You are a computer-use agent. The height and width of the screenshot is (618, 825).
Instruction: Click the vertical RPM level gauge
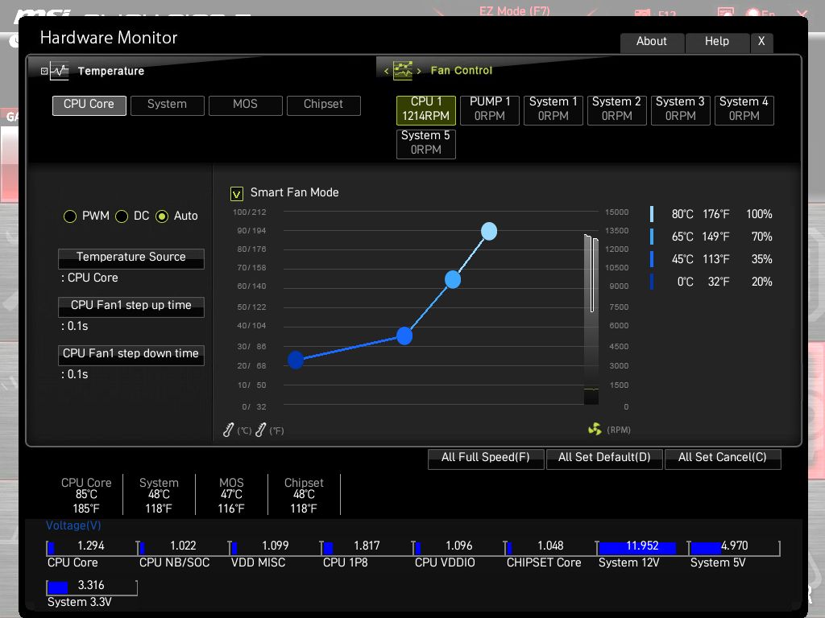click(591, 319)
